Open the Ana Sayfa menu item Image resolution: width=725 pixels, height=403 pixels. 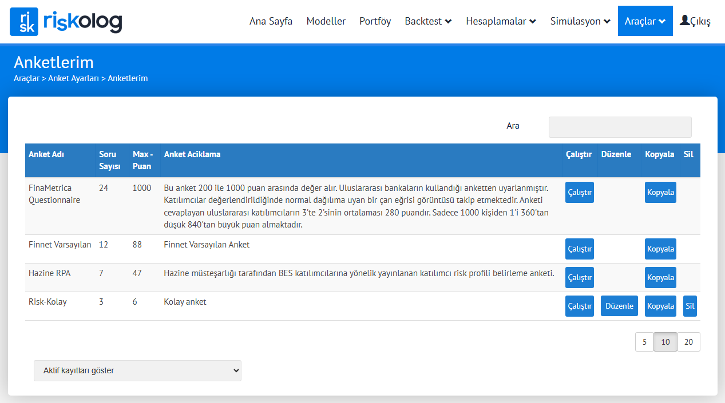271,21
